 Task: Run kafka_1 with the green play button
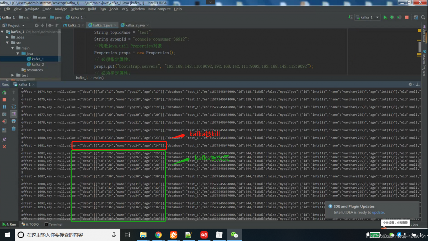[385, 17]
